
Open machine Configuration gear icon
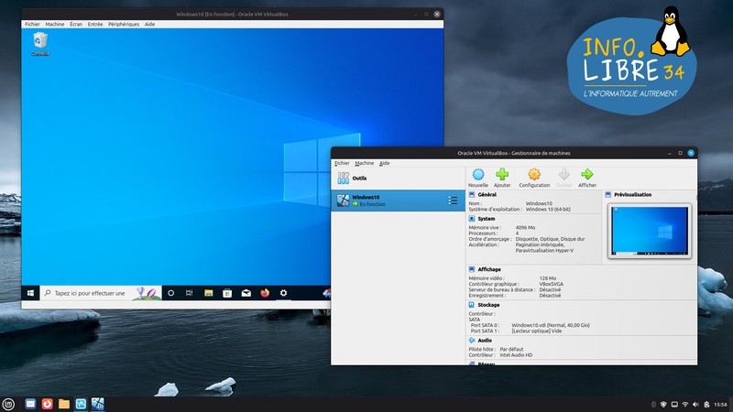click(x=534, y=174)
